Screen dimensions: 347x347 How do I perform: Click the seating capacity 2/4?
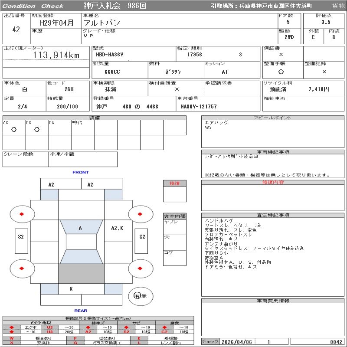pos(23,106)
